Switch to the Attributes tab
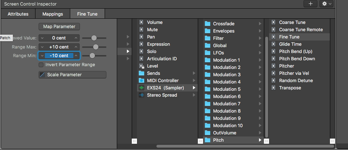The image size is (348, 150). pos(18,14)
